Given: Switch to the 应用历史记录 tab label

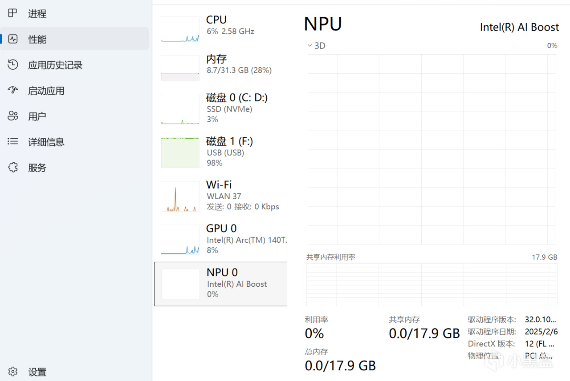Looking at the screenshot, I should (55, 65).
